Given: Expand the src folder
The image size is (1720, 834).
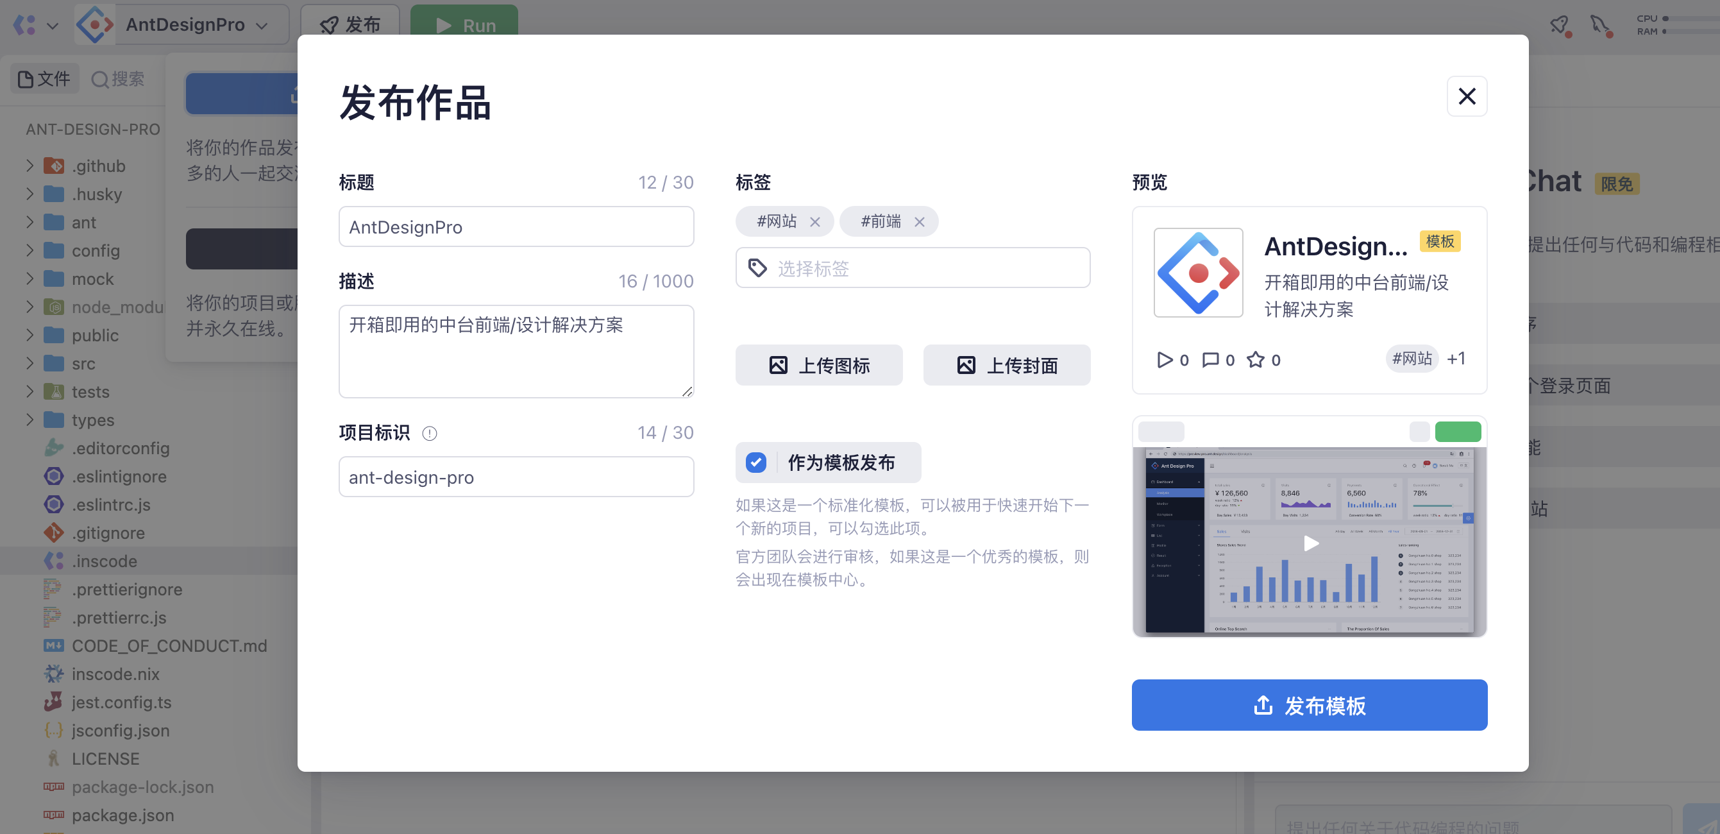Looking at the screenshot, I should [x=30, y=363].
